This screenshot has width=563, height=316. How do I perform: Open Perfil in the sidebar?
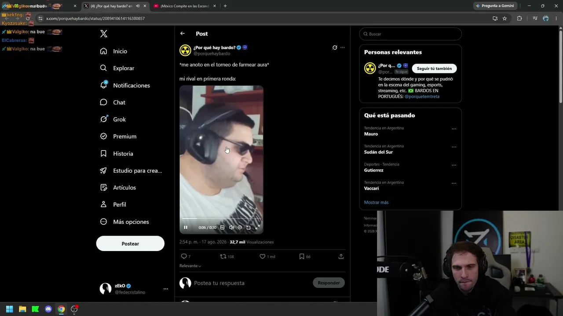click(113, 205)
